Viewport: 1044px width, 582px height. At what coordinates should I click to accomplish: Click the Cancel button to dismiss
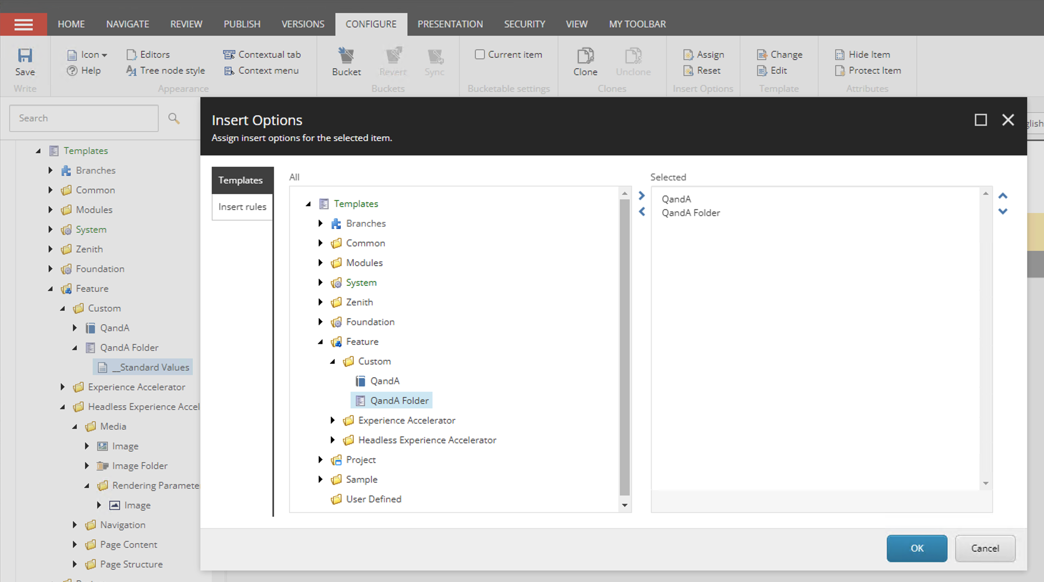pos(985,548)
